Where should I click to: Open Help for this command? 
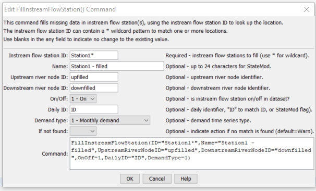pyautogui.click(x=186, y=179)
